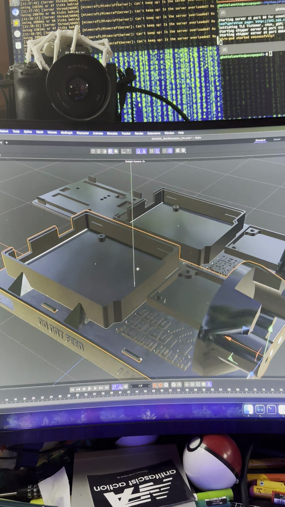The height and width of the screenshot is (507, 285).
Task: Jump to the end of the timeline
Action: [107, 388]
